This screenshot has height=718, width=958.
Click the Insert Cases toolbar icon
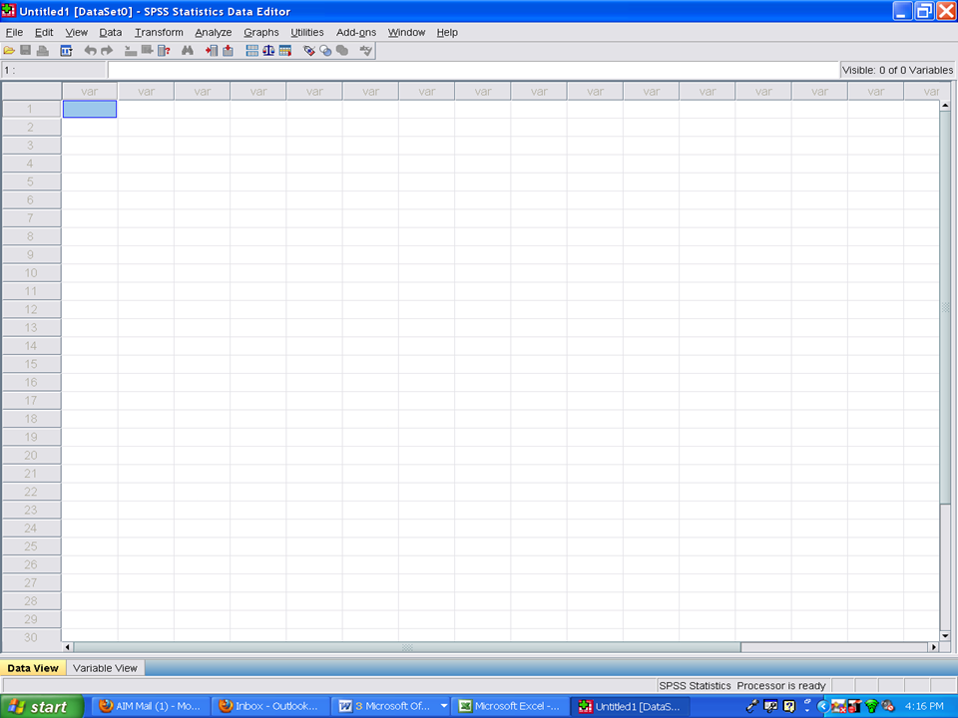pyautogui.click(x=212, y=51)
